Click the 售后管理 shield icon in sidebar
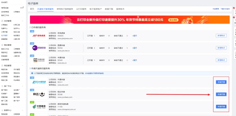The width and height of the screenshot is (236, 116). pyautogui.click(x=2, y=45)
